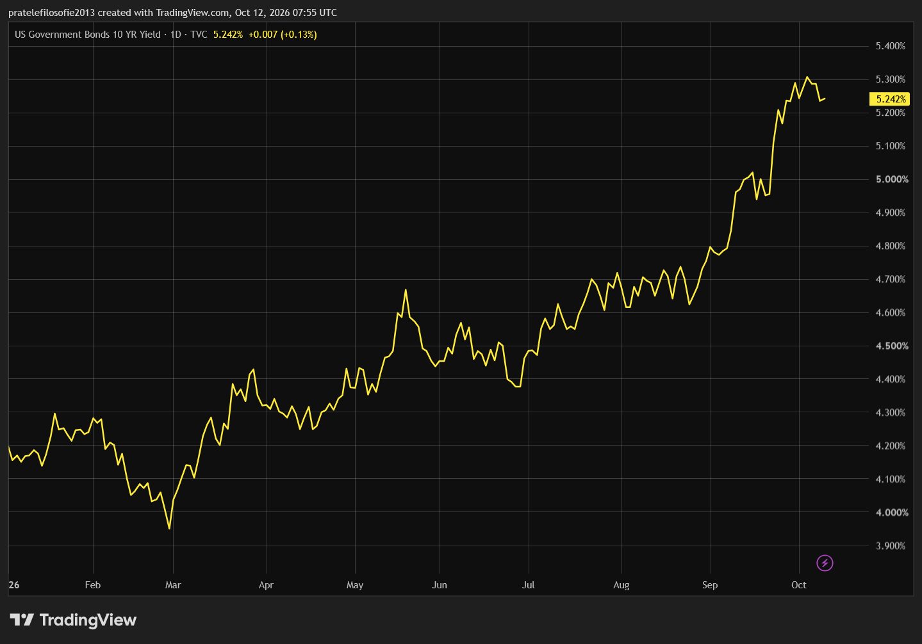The width and height of the screenshot is (922, 644).
Task: Click the 5.242% value in the chart legend
Action: pos(228,35)
